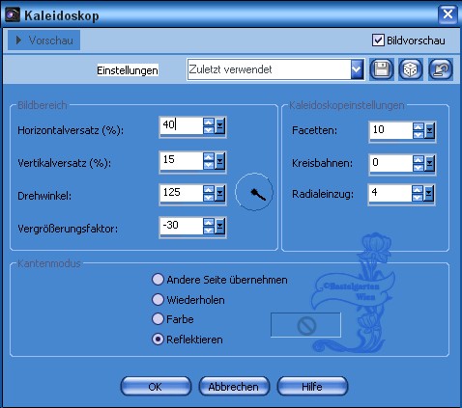Screen dimensions: 462x408
Task: Click the reset to default icon
Action: pos(441,69)
